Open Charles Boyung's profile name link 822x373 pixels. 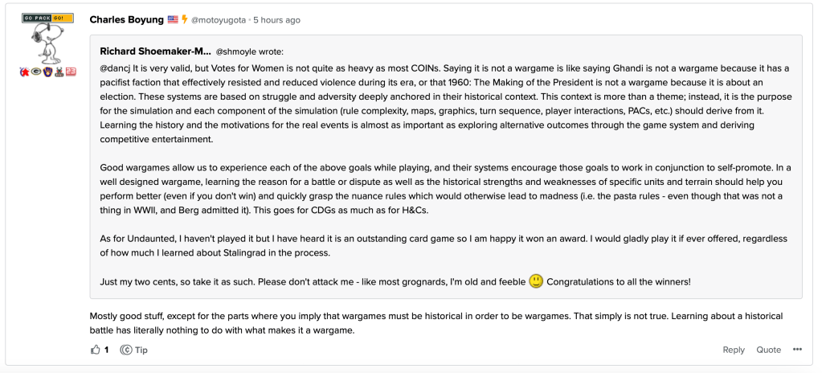126,19
